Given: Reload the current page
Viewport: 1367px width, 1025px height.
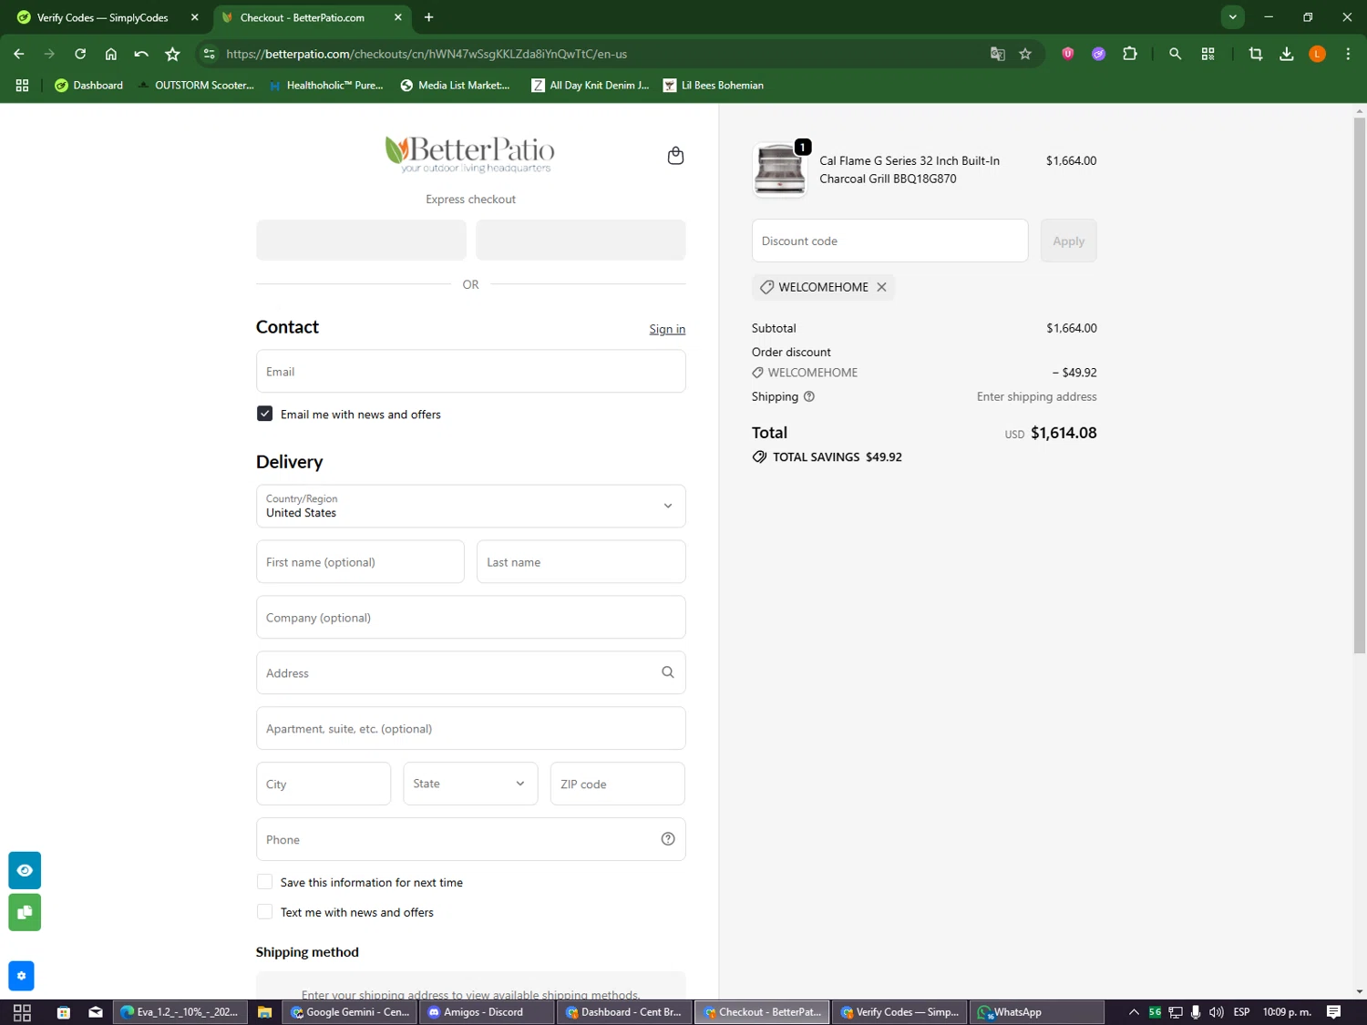Looking at the screenshot, I should point(80,54).
